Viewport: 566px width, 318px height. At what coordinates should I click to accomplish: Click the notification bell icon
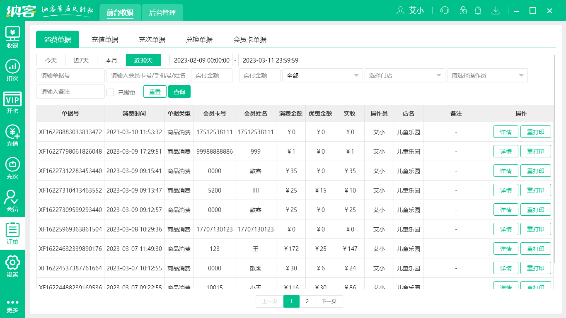coord(478,10)
